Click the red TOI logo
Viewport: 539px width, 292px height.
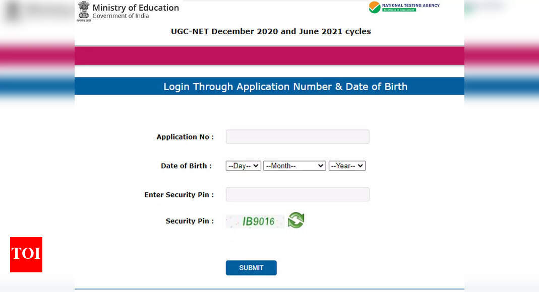(26, 255)
